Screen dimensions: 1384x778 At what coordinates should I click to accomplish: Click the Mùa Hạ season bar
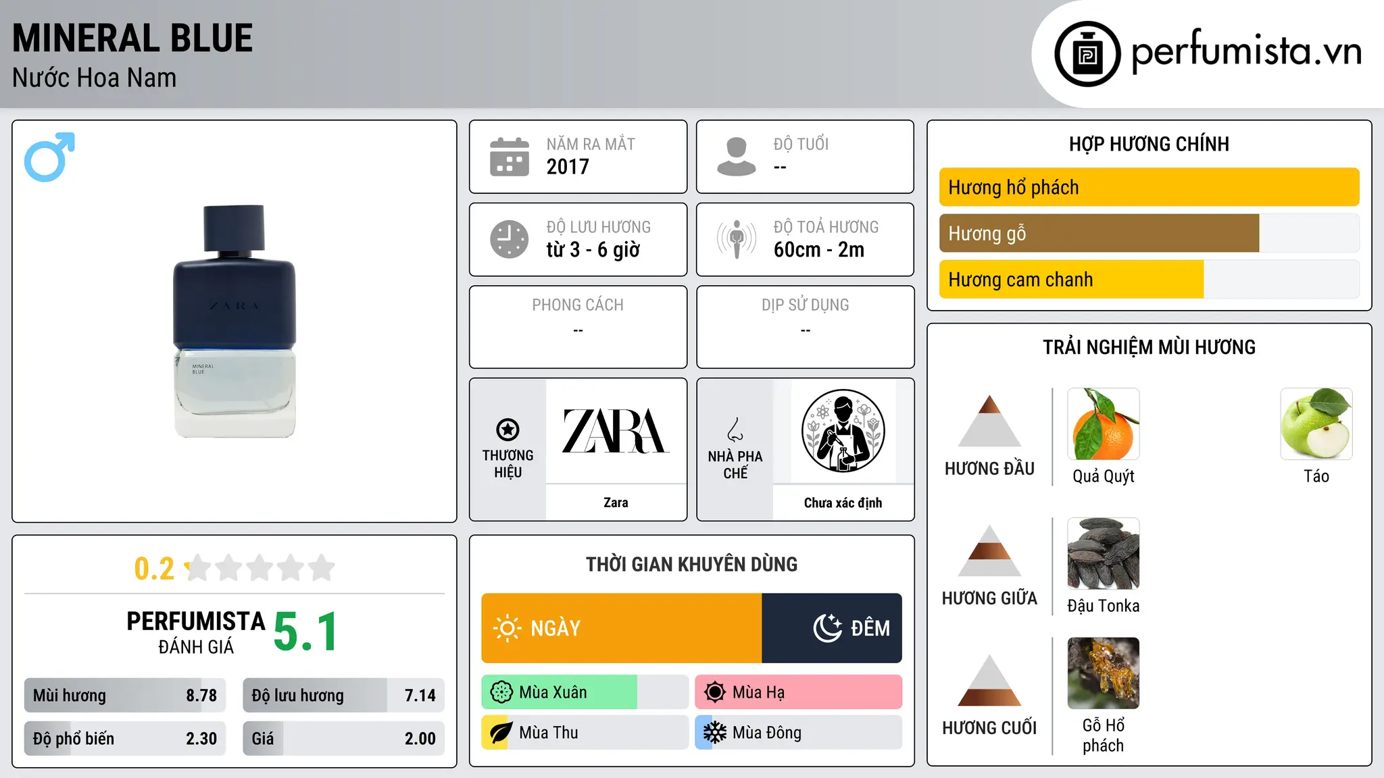point(799,692)
